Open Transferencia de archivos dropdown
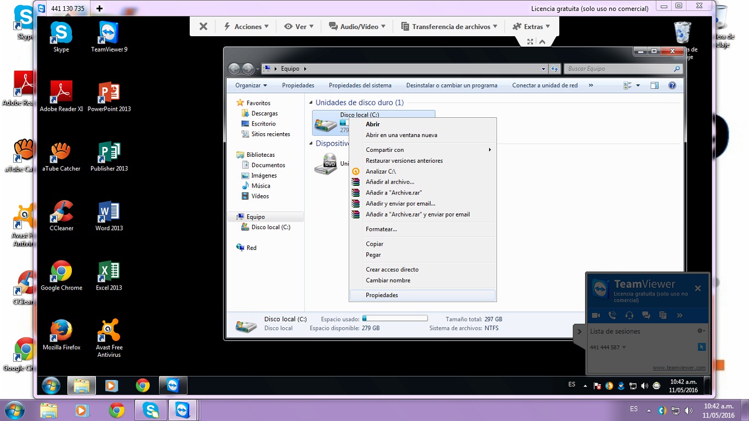Viewport: 749px width, 421px height. click(449, 26)
